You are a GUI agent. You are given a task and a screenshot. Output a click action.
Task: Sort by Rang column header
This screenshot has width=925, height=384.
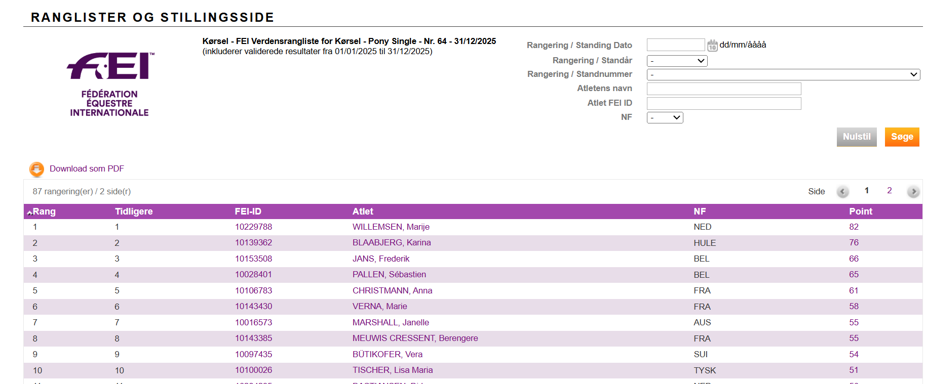44,211
